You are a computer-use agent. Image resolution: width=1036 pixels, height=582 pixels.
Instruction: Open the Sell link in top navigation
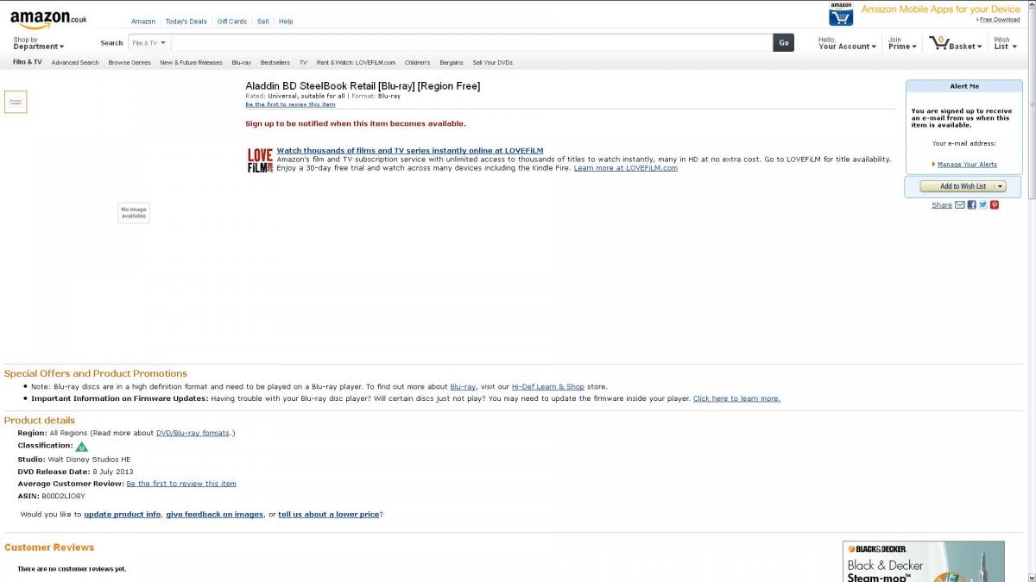coord(263,22)
